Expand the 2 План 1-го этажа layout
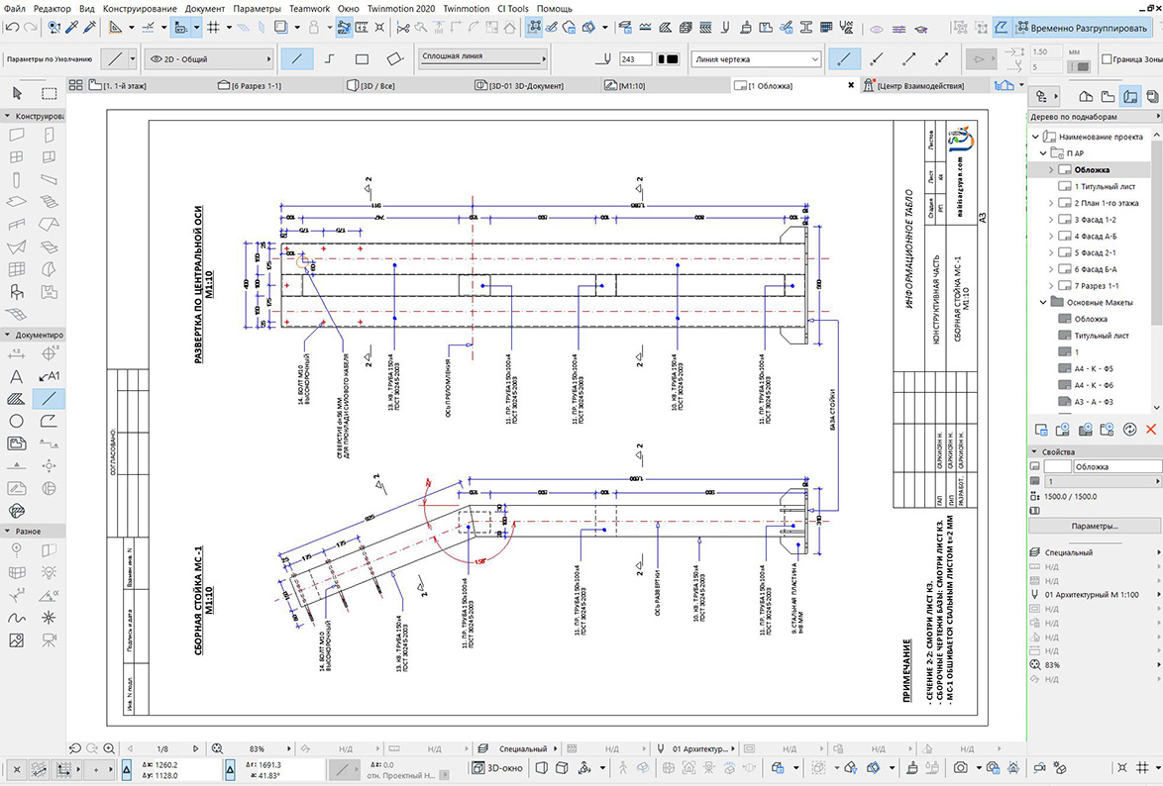 tap(1051, 203)
